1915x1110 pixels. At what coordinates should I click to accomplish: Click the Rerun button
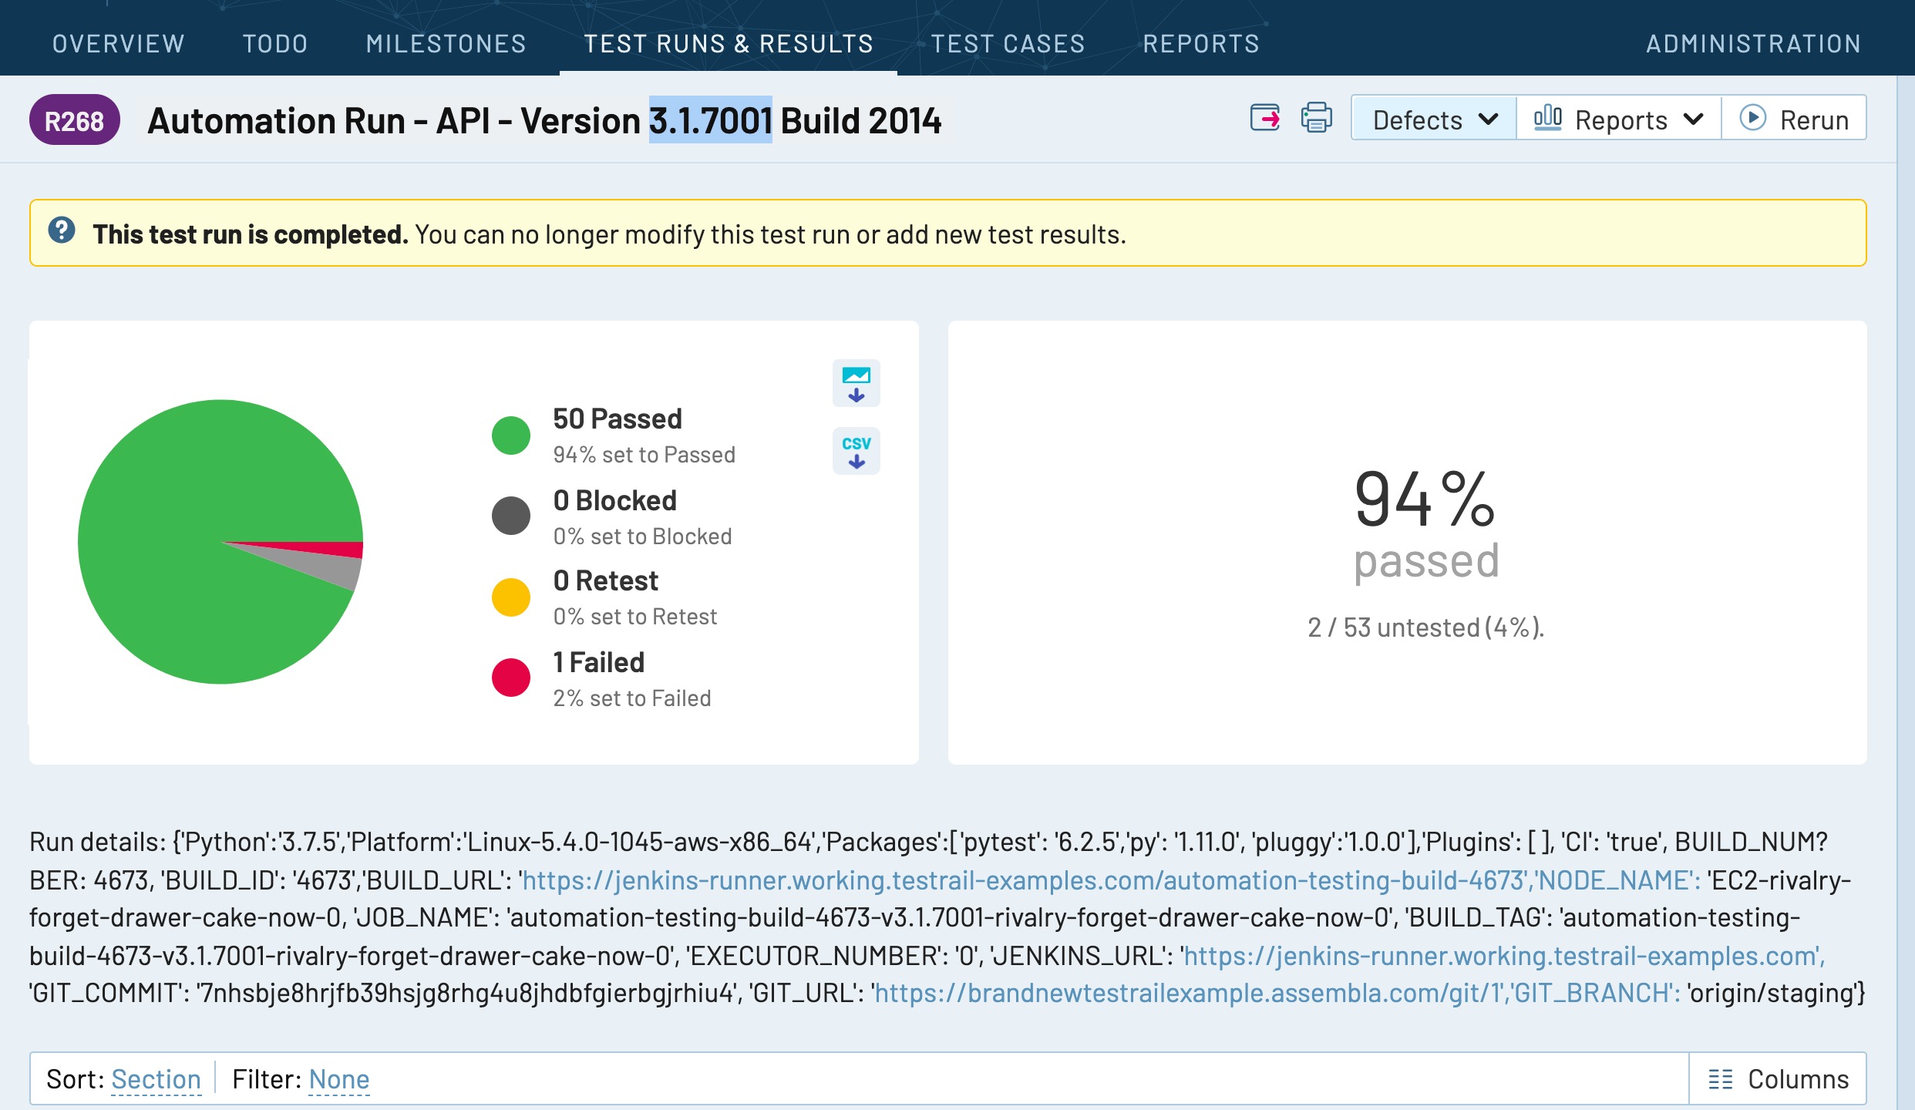(x=1794, y=119)
